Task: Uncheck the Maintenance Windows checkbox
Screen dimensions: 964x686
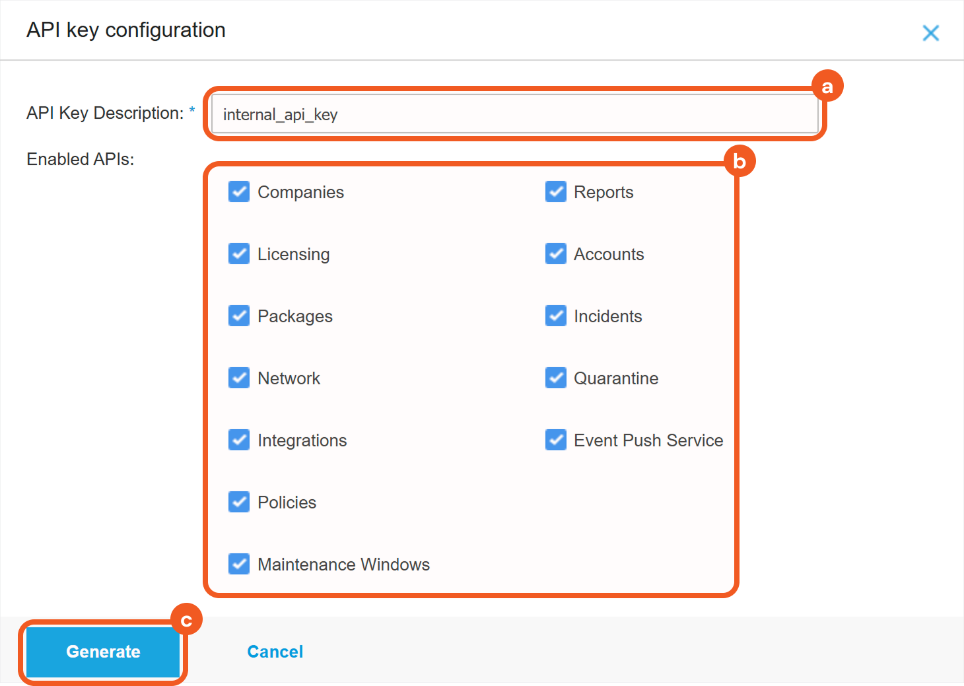Action: click(239, 565)
